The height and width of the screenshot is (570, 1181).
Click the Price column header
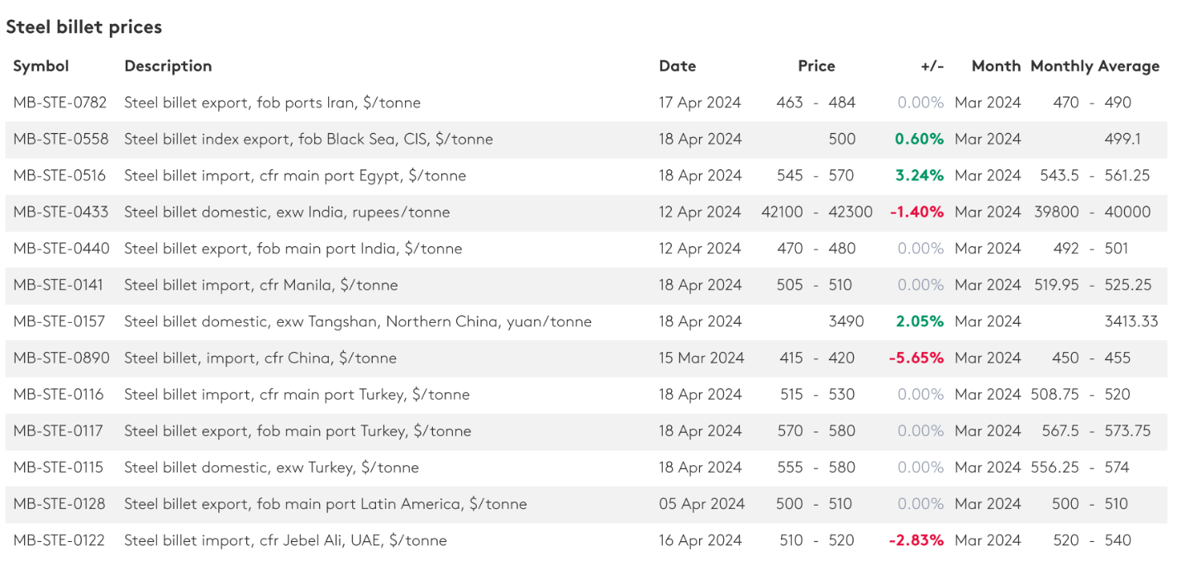816,66
